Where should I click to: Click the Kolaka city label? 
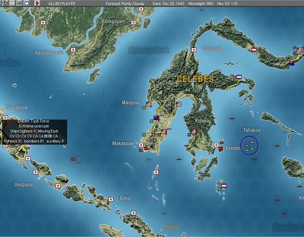coord(202,121)
